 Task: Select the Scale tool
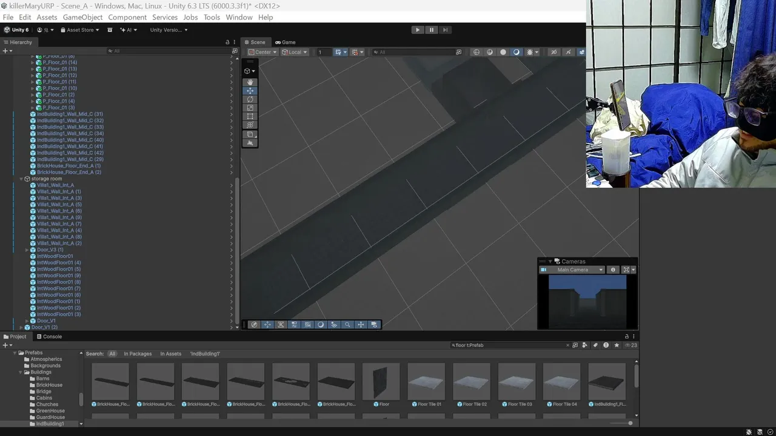pos(250,108)
